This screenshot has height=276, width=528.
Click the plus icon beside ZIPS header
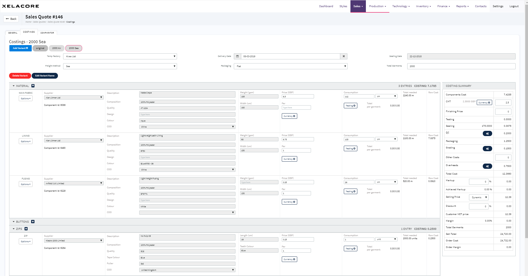pos(26,229)
